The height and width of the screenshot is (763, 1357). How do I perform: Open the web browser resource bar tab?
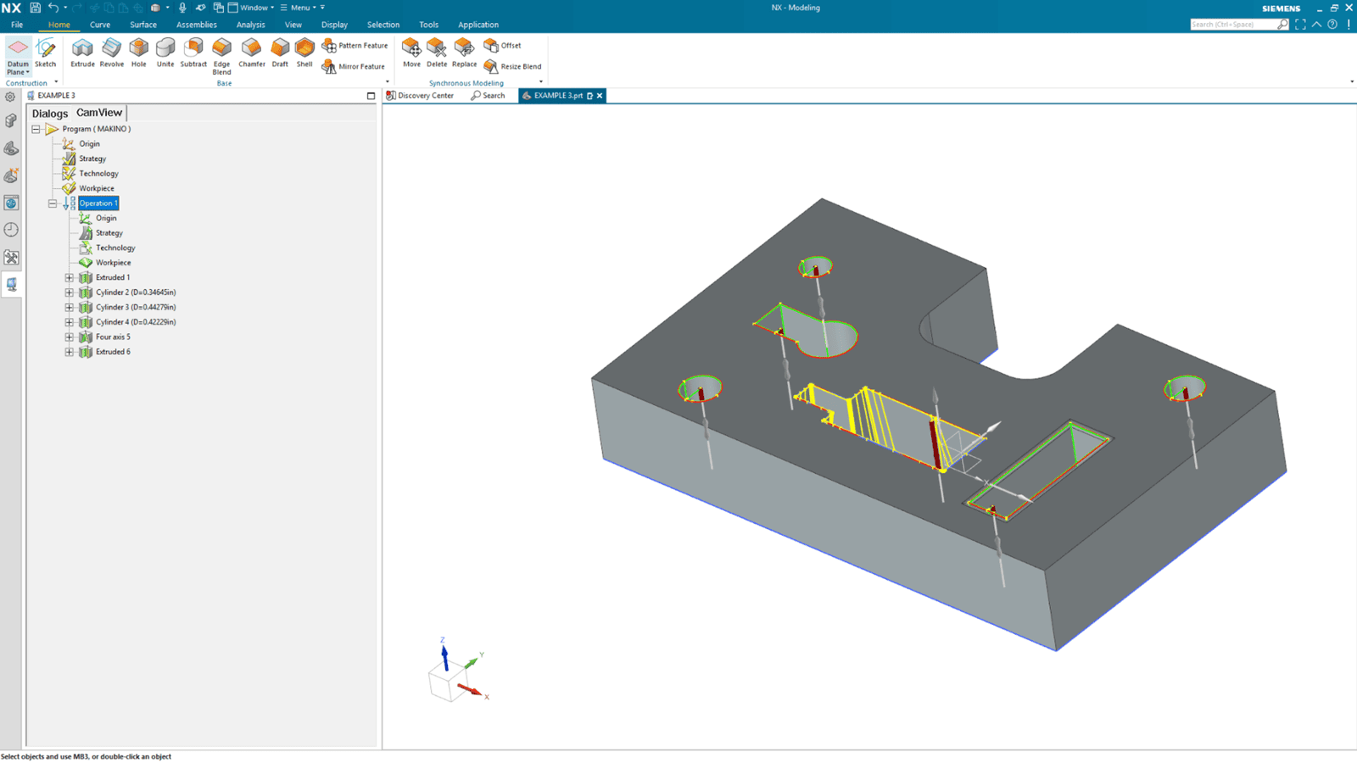pyautogui.click(x=11, y=203)
